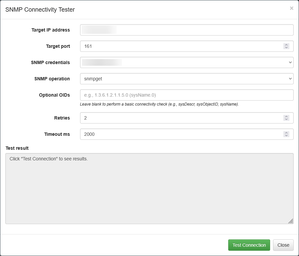
Task: Increment Retries using the up arrow
Action: pyautogui.click(x=286, y=117)
